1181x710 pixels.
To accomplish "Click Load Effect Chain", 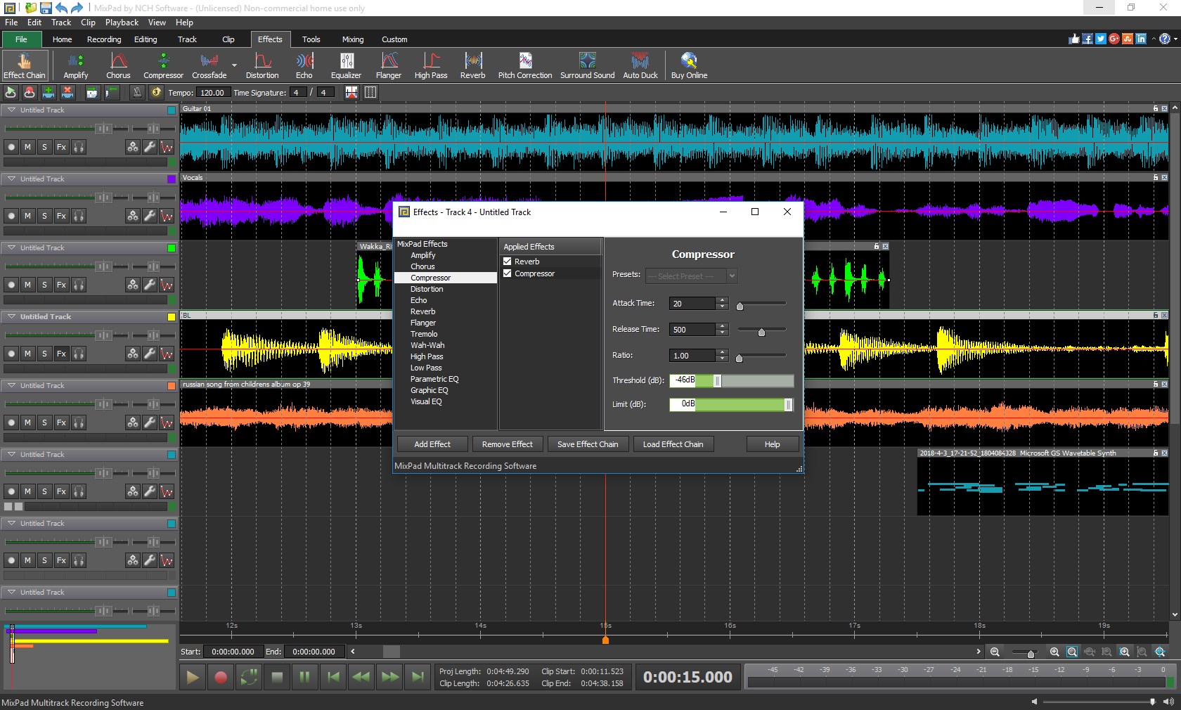I will 673,444.
